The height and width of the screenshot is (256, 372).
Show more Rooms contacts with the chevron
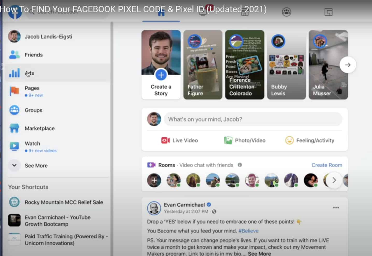334,180
